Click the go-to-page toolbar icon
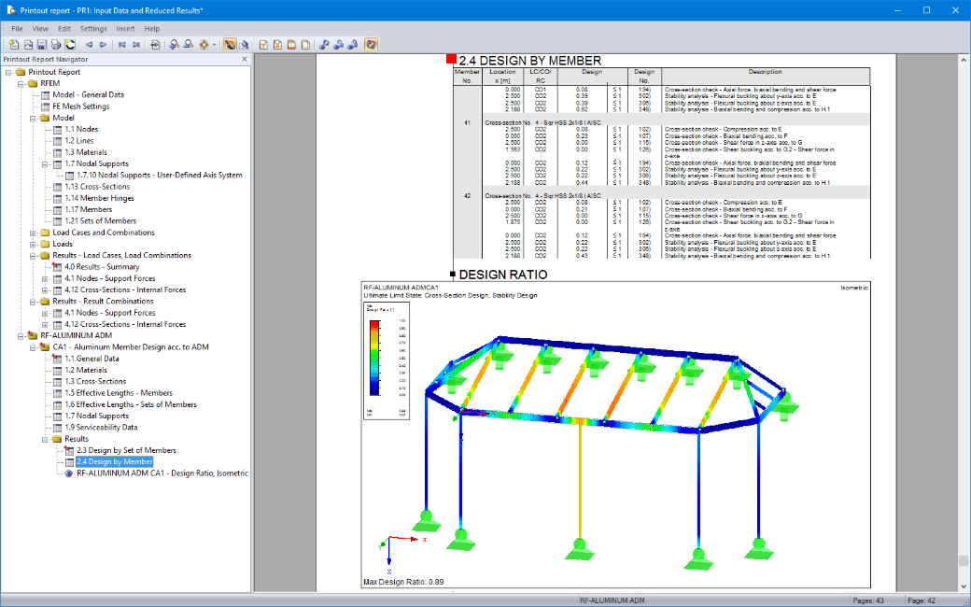 point(155,45)
